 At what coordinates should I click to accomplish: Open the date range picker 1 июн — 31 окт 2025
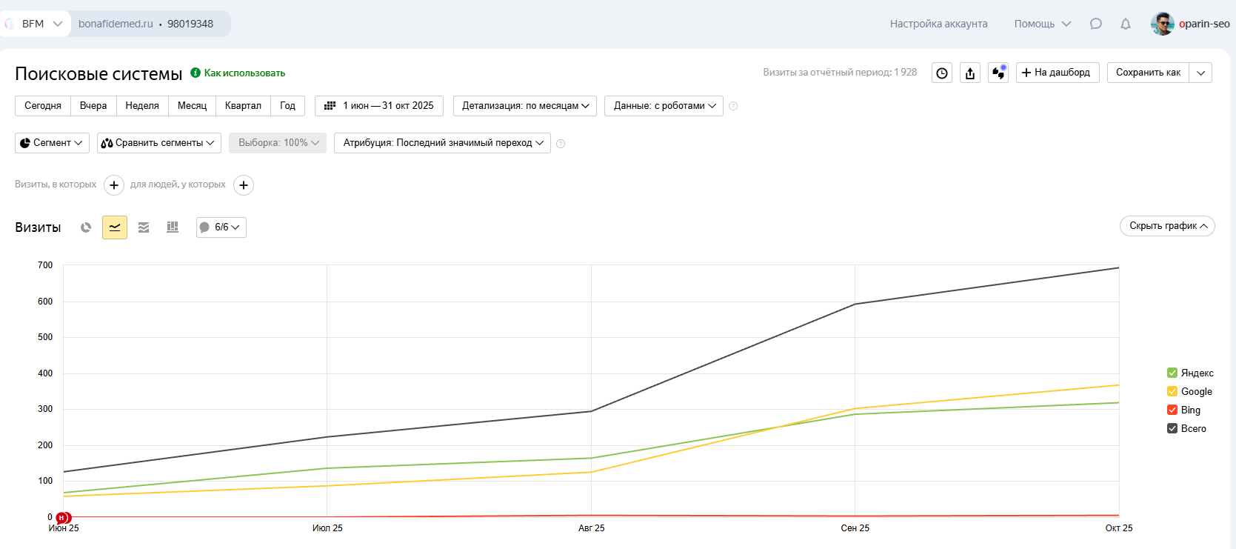click(379, 106)
